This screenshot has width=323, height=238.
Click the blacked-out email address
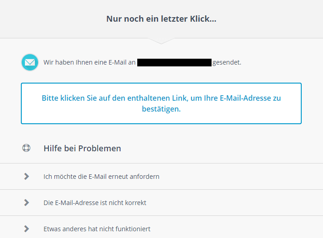click(x=174, y=62)
